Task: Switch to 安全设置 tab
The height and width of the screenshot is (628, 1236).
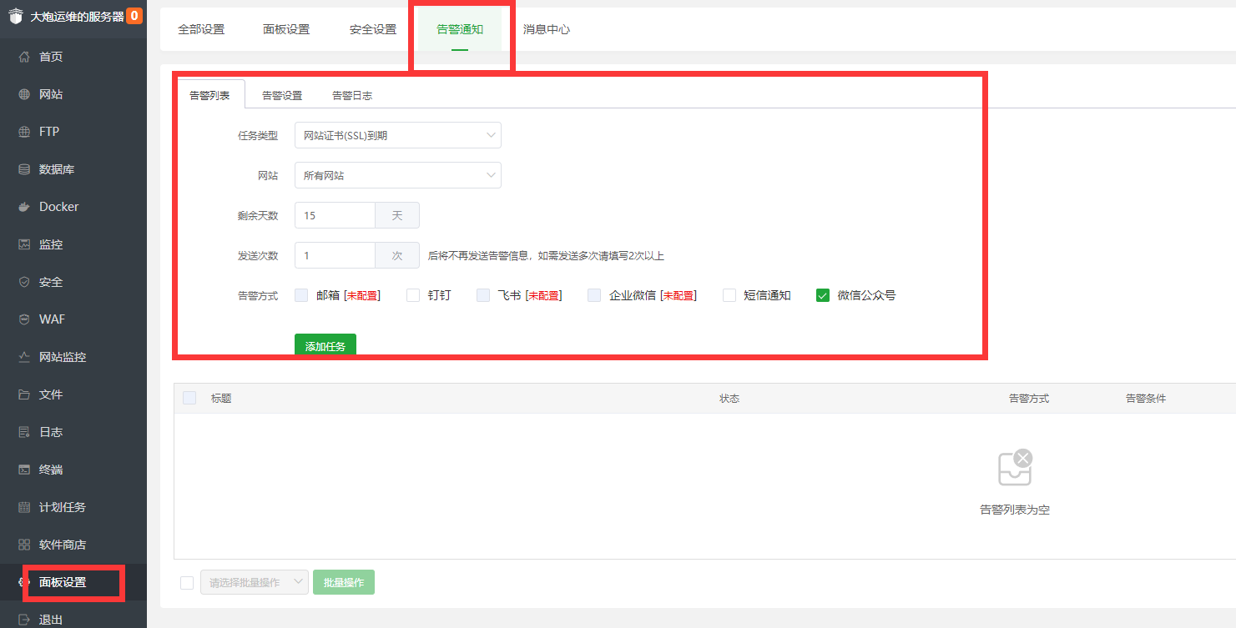Action: tap(373, 29)
